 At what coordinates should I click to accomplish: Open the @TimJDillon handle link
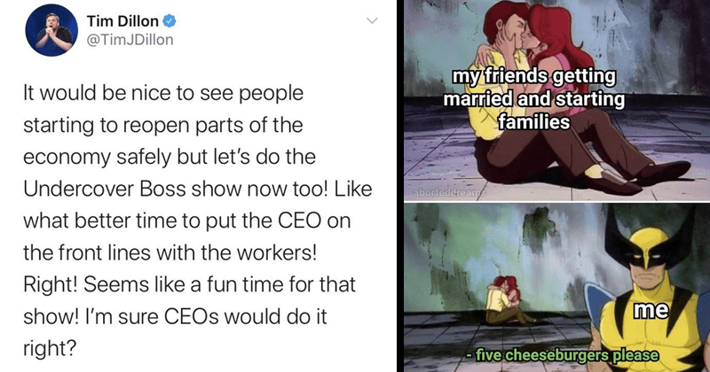pyautogui.click(x=130, y=40)
